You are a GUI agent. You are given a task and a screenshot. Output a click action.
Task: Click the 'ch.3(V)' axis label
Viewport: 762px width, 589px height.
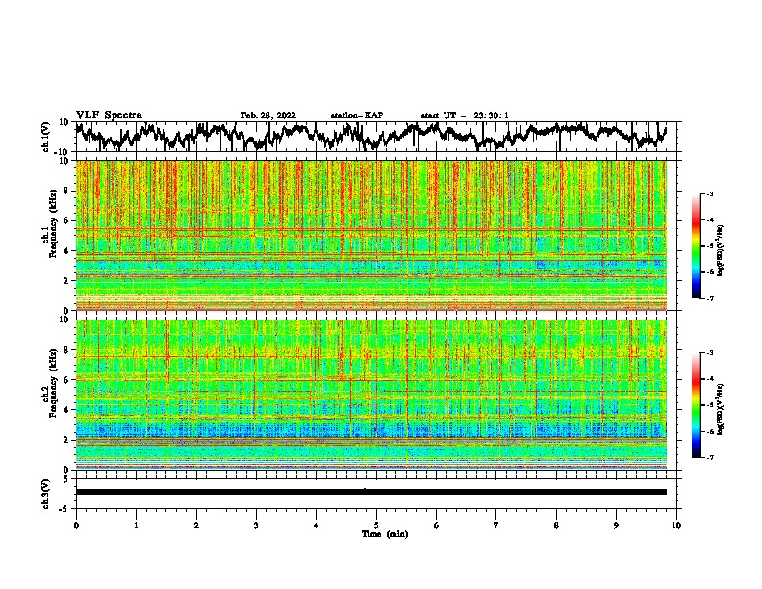tap(45, 494)
